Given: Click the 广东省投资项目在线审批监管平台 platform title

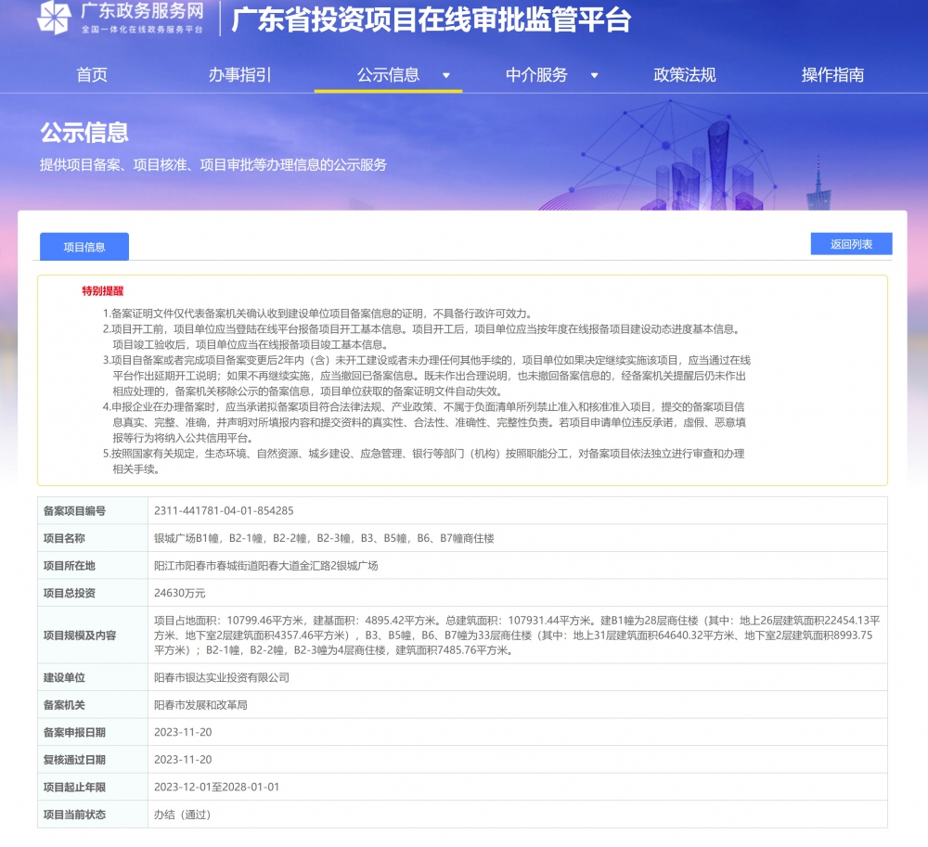Looking at the screenshot, I should tap(431, 19).
